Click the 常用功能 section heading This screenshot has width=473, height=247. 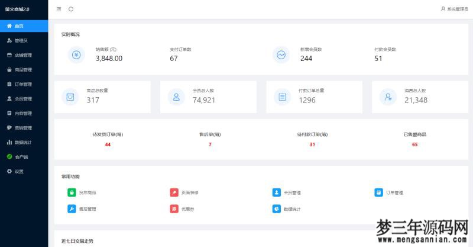70,177
